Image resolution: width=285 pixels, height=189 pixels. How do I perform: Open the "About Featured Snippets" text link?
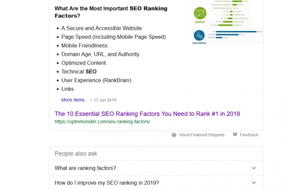tap(201, 135)
